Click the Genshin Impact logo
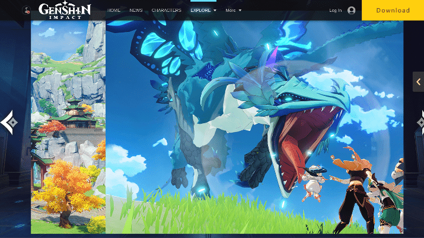Image resolution: width=424 pixels, height=238 pixels. point(65,10)
